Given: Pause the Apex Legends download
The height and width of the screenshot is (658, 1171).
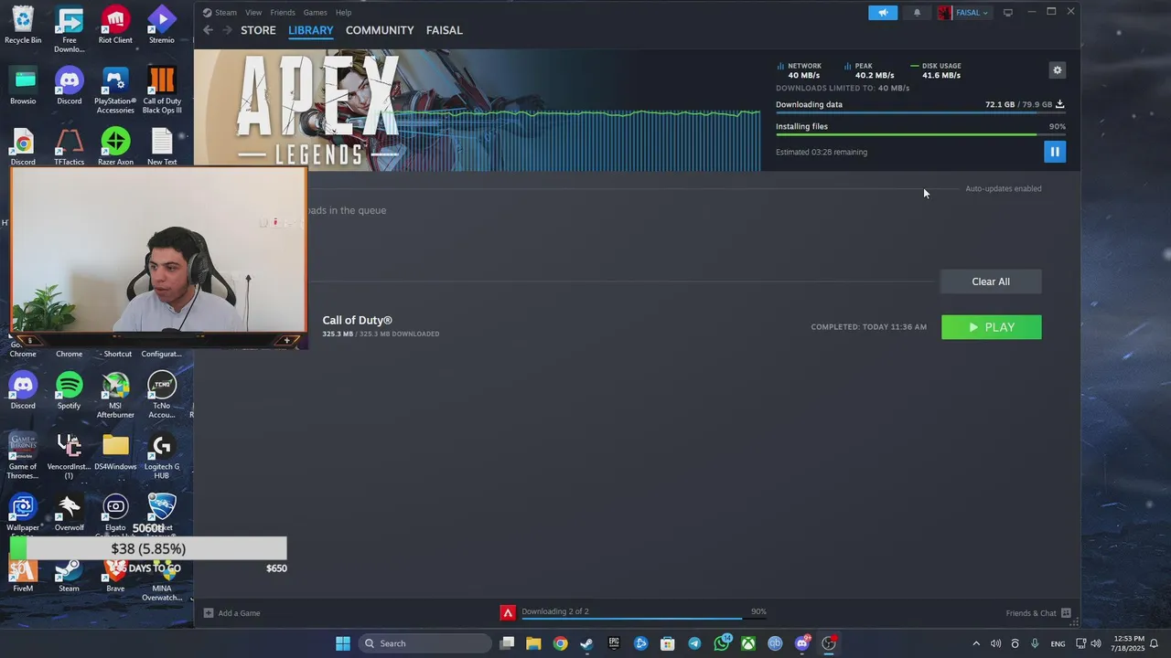Looking at the screenshot, I should [1055, 152].
